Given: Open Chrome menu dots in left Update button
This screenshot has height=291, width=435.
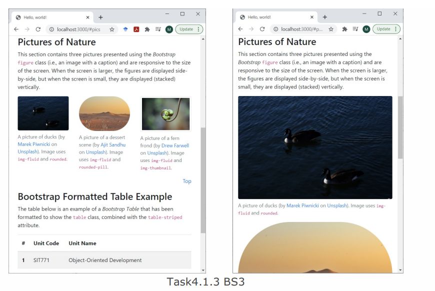Looking at the screenshot, I should [x=198, y=29].
